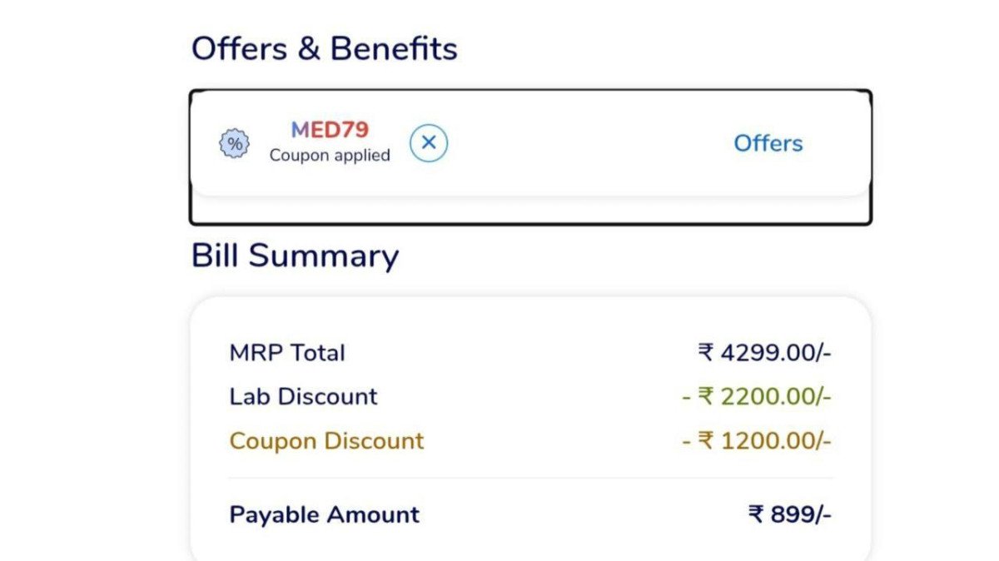Viewport: 999px width, 561px height.
Task: Select the 'Coupon applied' status text
Action: coord(330,156)
